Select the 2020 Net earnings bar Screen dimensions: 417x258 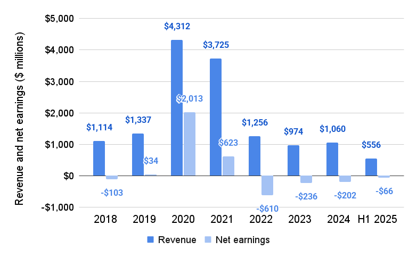(x=189, y=144)
